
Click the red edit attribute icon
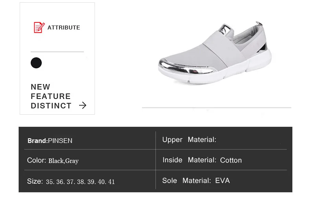pos(39,27)
